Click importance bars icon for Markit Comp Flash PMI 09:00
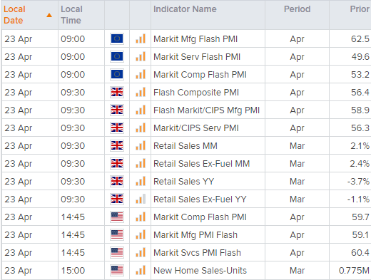This screenshot has width=371, height=280. coord(141,74)
